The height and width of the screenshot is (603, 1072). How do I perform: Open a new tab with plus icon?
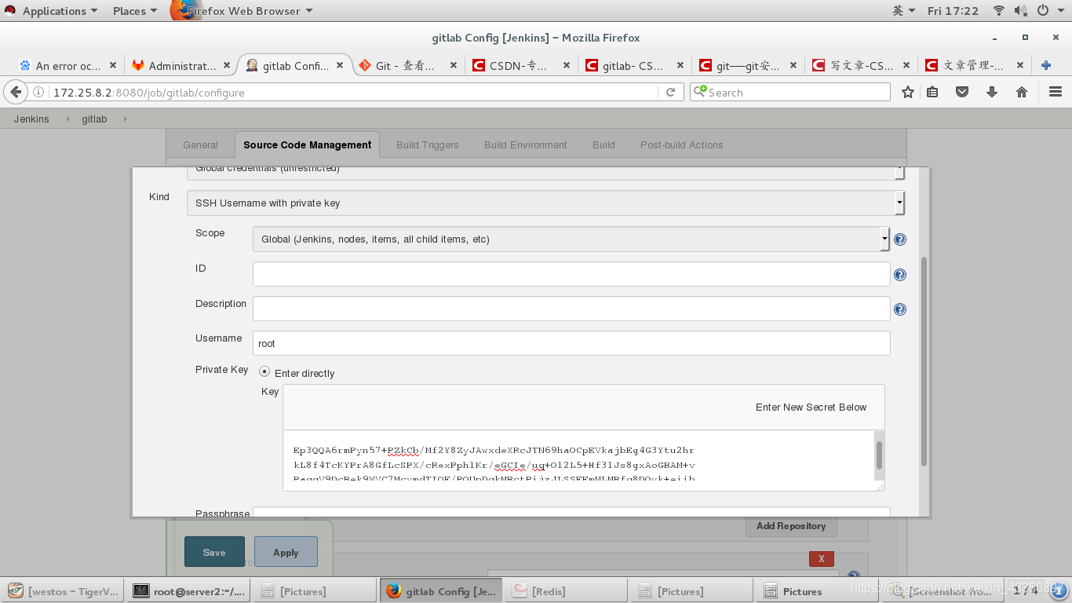pyautogui.click(x=1045, y=65)
